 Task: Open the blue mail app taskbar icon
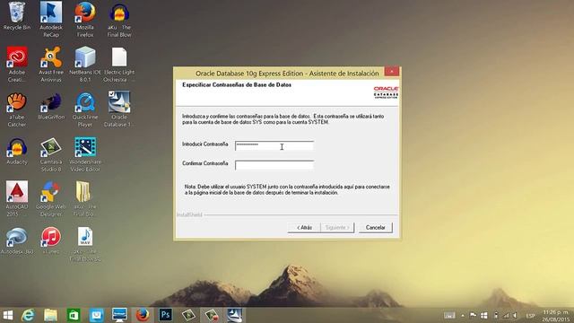[96, 315]
